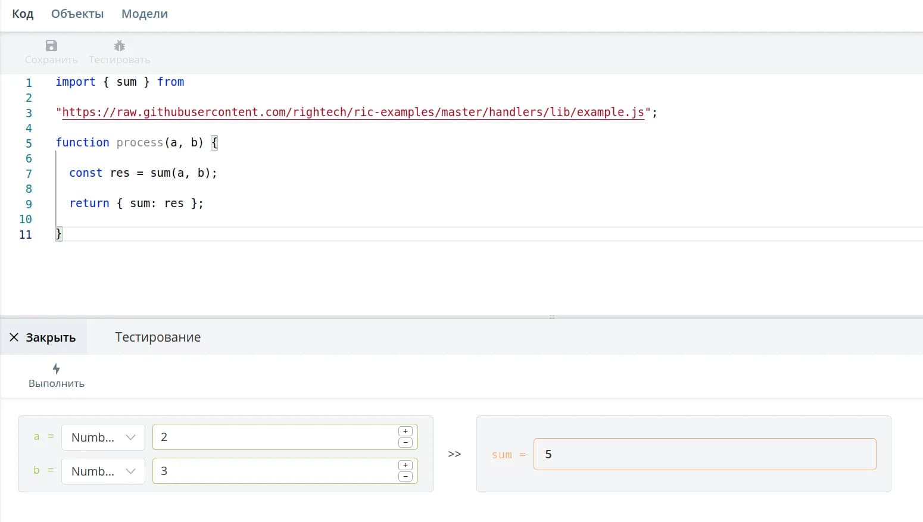Switch to the Объекты tab

point(77,14)
